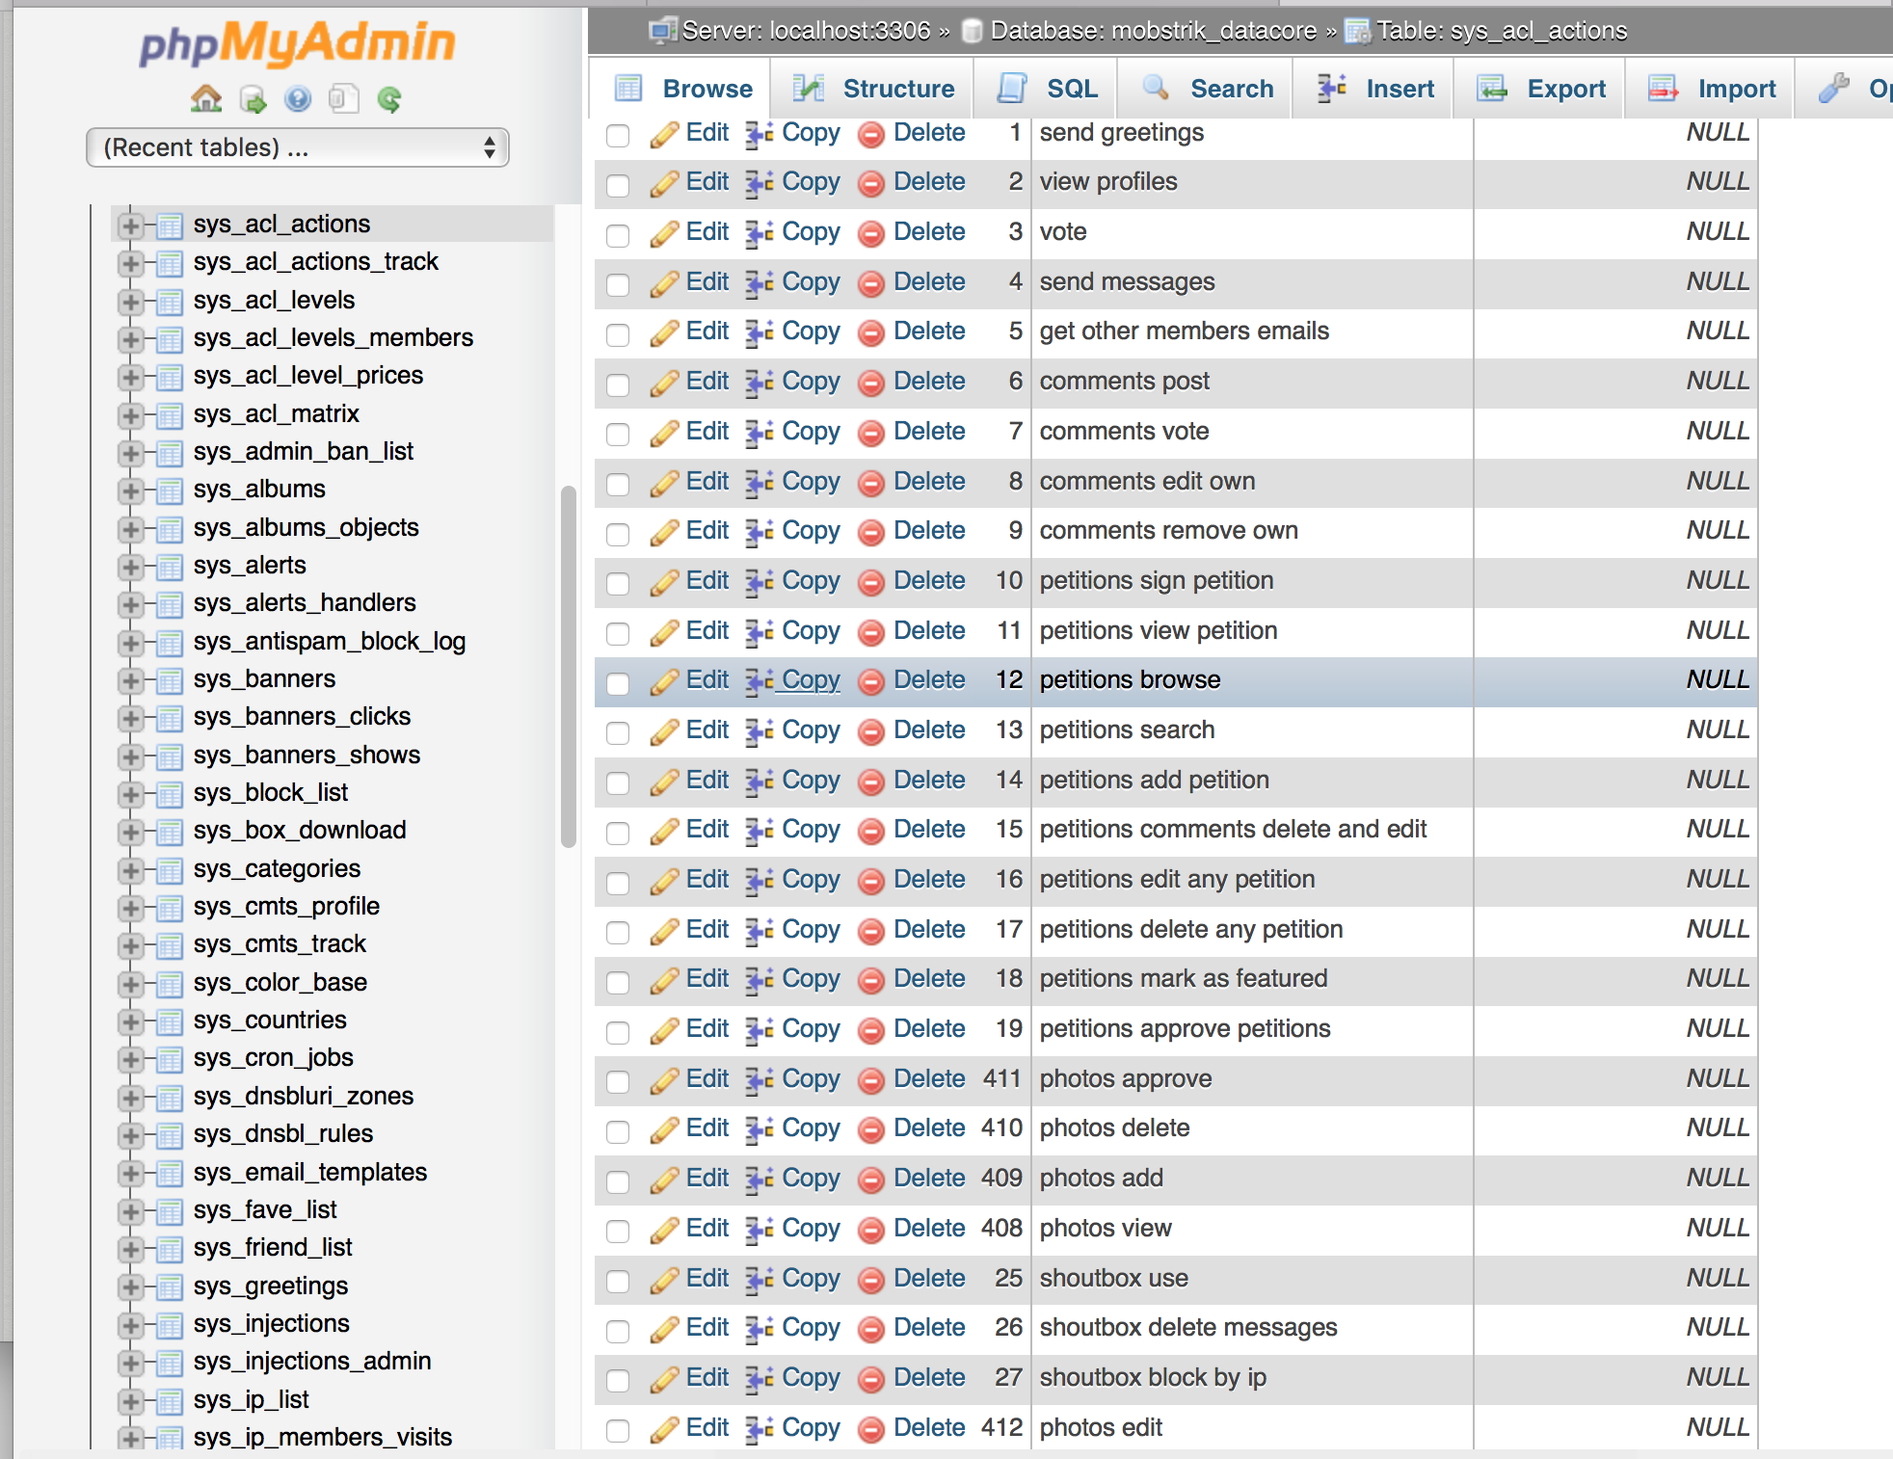Image resolution: width=1893 pixels, height=1459 pixels.
Task: Click the Home icon in the sidebar
Action: tap(205, 98)
